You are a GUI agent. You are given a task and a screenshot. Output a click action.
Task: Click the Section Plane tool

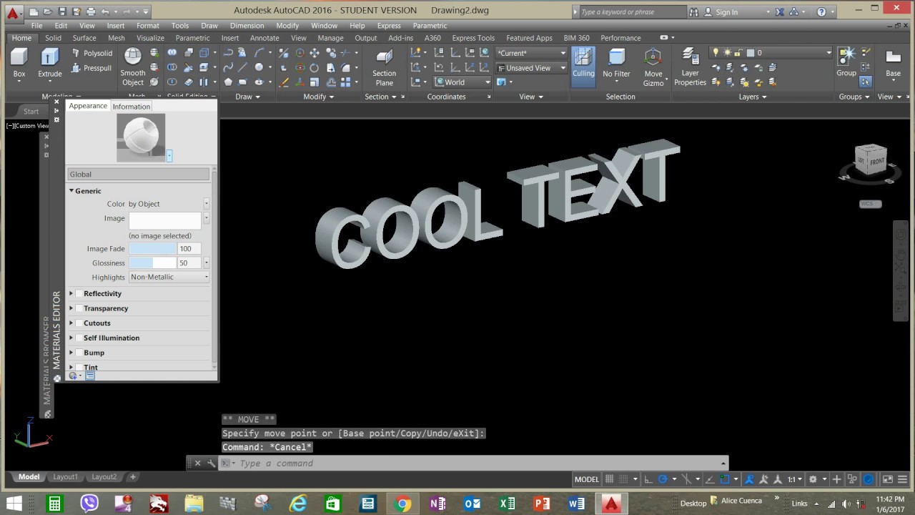pos(384,58)
